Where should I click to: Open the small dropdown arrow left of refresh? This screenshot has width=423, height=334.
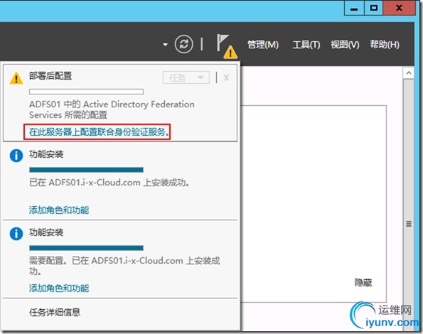pos(165,45)
